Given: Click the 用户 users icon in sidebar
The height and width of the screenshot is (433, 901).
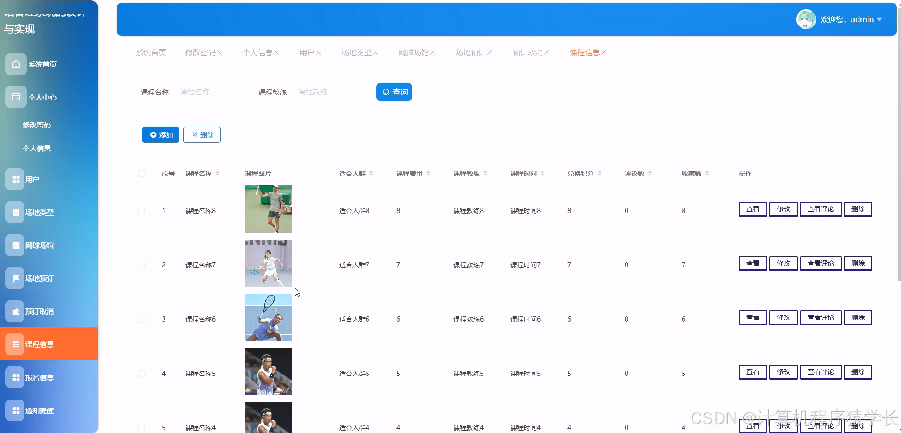Looking at the screenshot, I should pyautogui.click(x=16, y=179).
